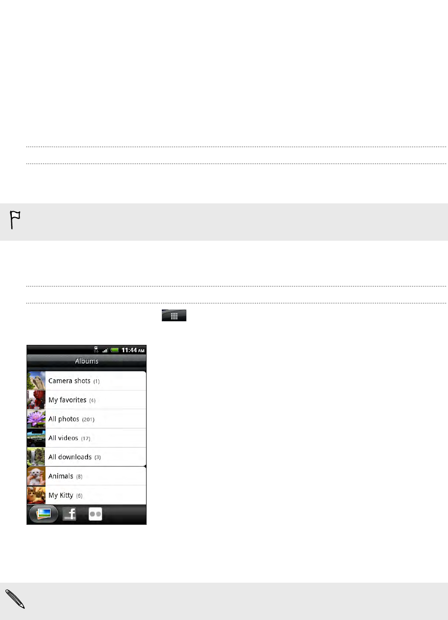Open the All photos album
The image size is (448, 620).
point(87,419)
